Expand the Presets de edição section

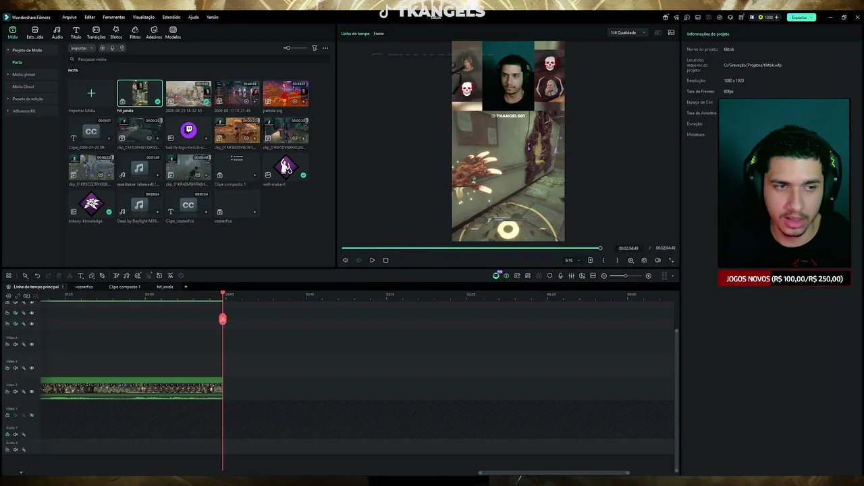click(x=8, y=99)
